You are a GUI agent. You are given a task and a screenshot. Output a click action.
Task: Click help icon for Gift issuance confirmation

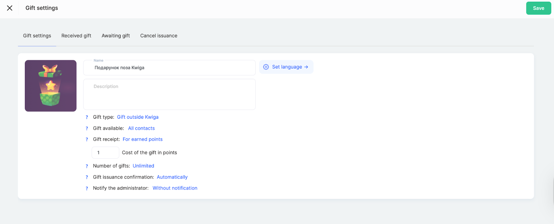tap(87, 177)
